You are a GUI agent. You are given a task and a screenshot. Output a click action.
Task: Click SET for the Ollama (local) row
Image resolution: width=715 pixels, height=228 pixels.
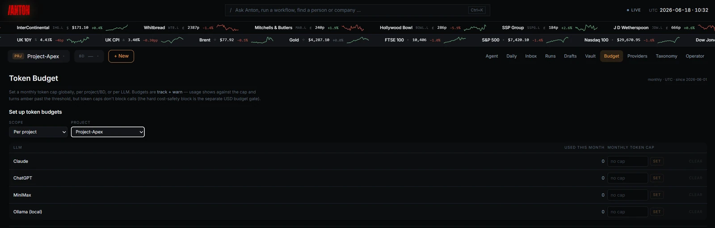(656, 212)
